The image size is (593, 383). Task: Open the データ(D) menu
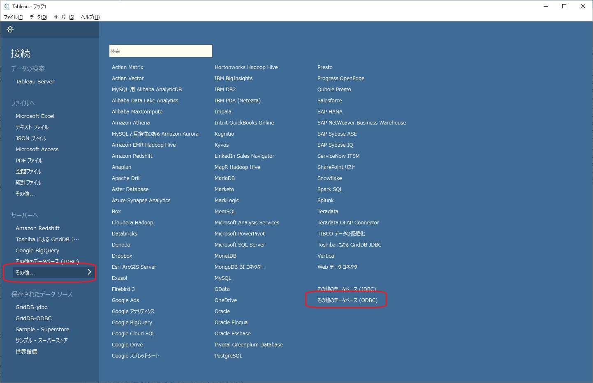39,17
